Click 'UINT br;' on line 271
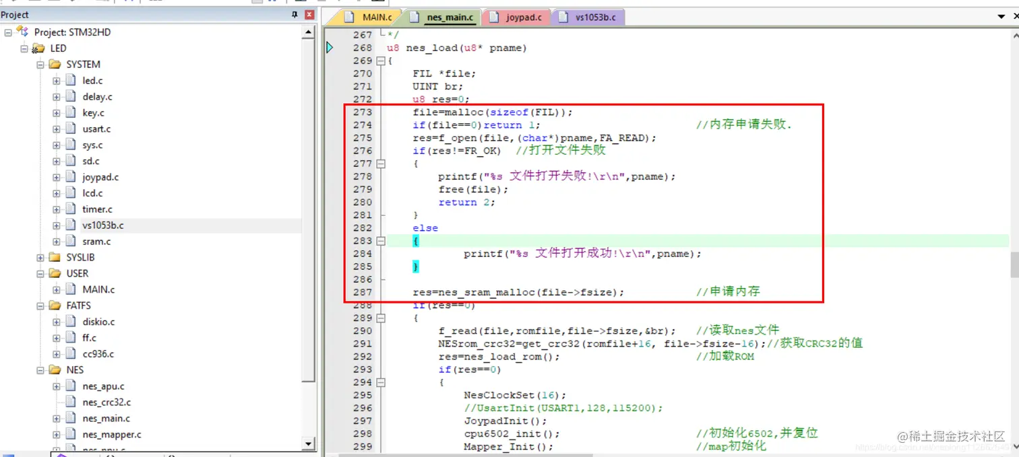 click(438, 86)
